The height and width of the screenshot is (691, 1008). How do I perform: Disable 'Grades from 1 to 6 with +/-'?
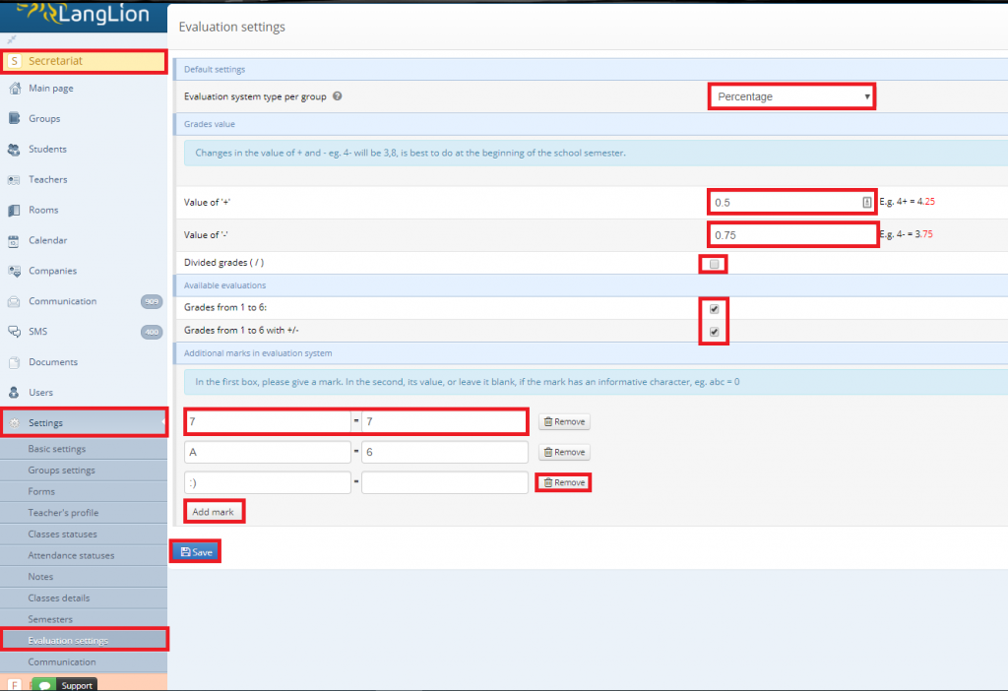[713, 332]
